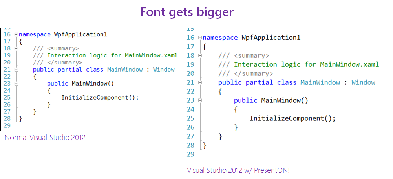393x179 pixels.
Task: Click line number 17 in the normal panel
Action: [7, 41]
